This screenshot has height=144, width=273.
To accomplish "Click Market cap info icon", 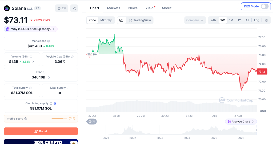I will coord(49,41).
